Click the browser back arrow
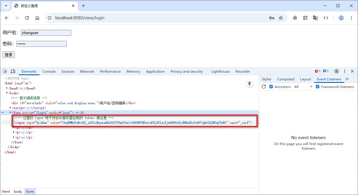 pos(7,18)
